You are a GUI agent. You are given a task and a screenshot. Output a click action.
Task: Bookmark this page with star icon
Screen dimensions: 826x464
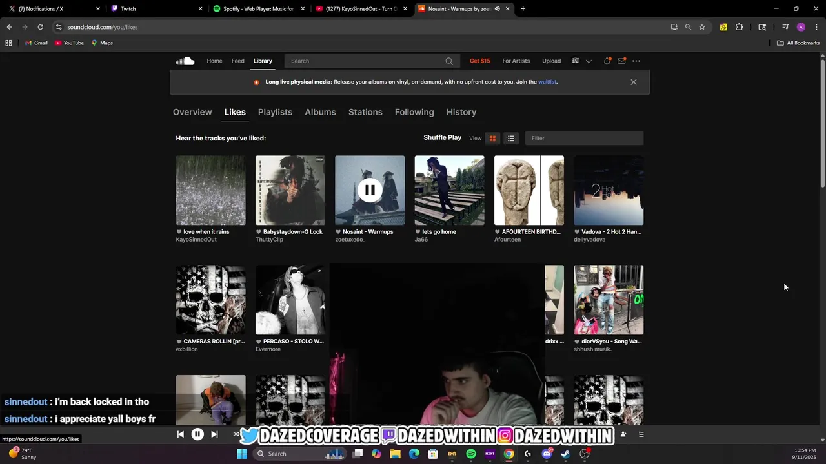coord(702,27)
